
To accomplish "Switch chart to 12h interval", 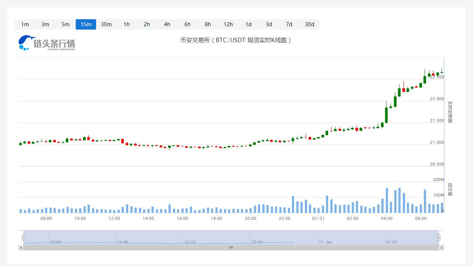I will (228, 24).
